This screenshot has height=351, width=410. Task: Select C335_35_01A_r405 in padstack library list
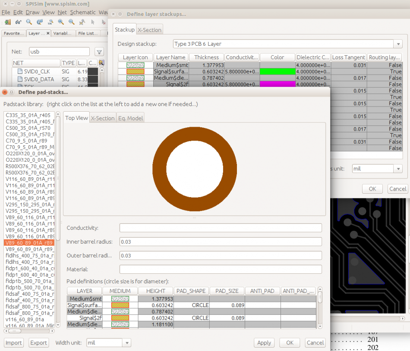(x=28, y=115)
